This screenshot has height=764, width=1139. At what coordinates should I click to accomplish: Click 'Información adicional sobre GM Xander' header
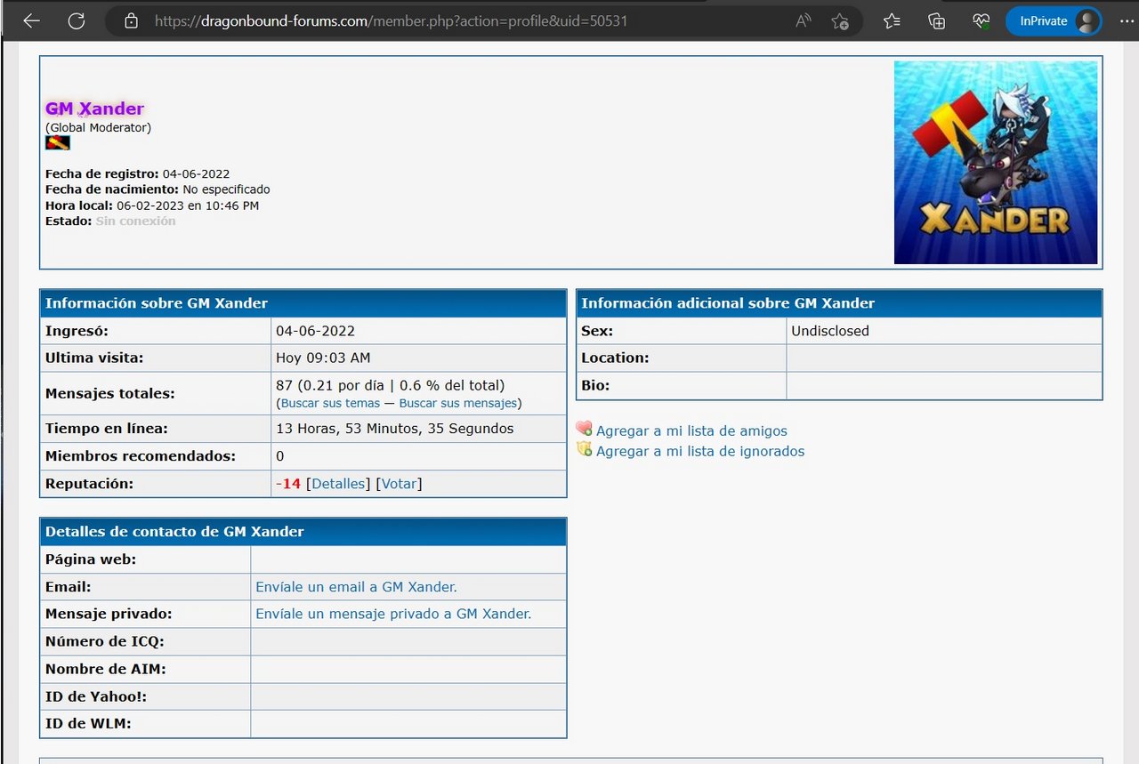click(x=728, y=303)
